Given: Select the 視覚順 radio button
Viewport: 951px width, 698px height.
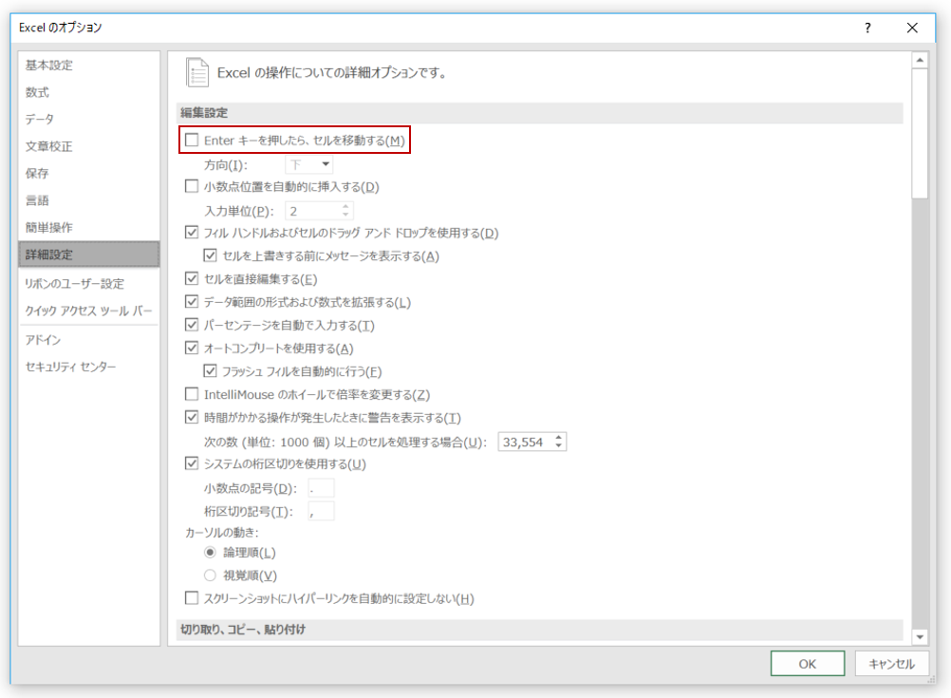Looking at the screenshot, I should 211,575.
